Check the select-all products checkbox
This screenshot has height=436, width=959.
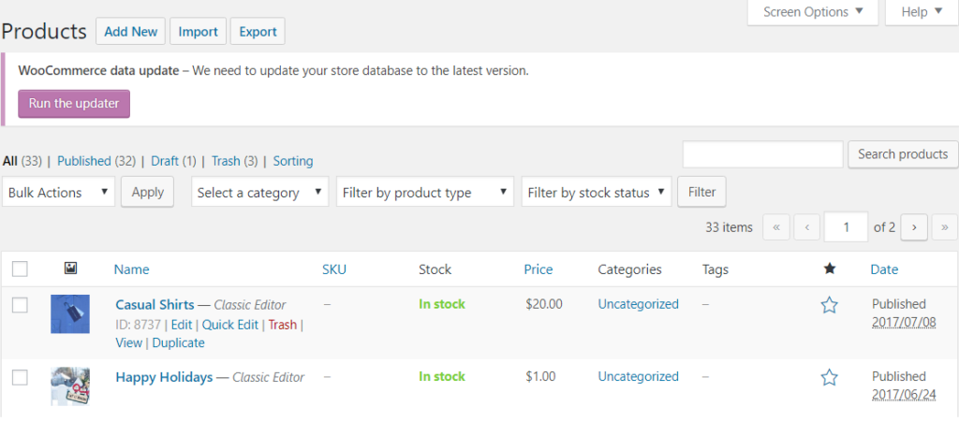click(20, 269)
